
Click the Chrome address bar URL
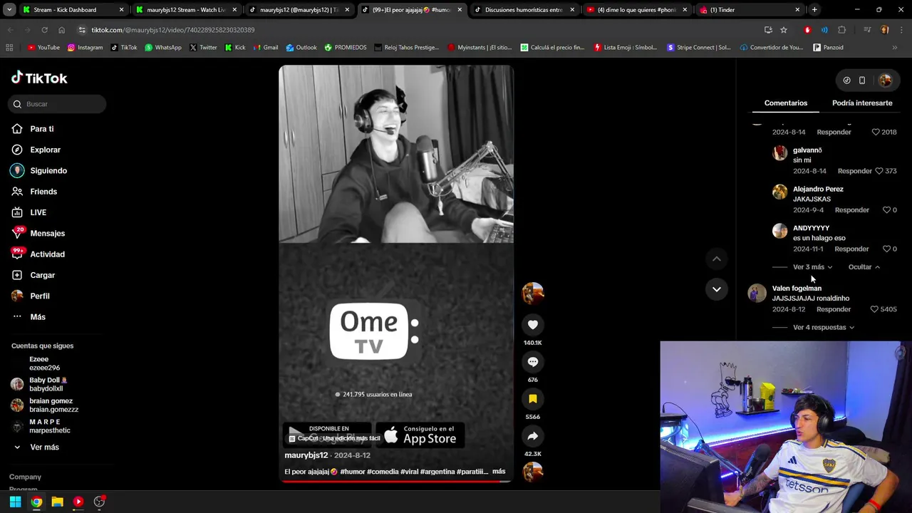pyautogui.click(x=173, y=30)
